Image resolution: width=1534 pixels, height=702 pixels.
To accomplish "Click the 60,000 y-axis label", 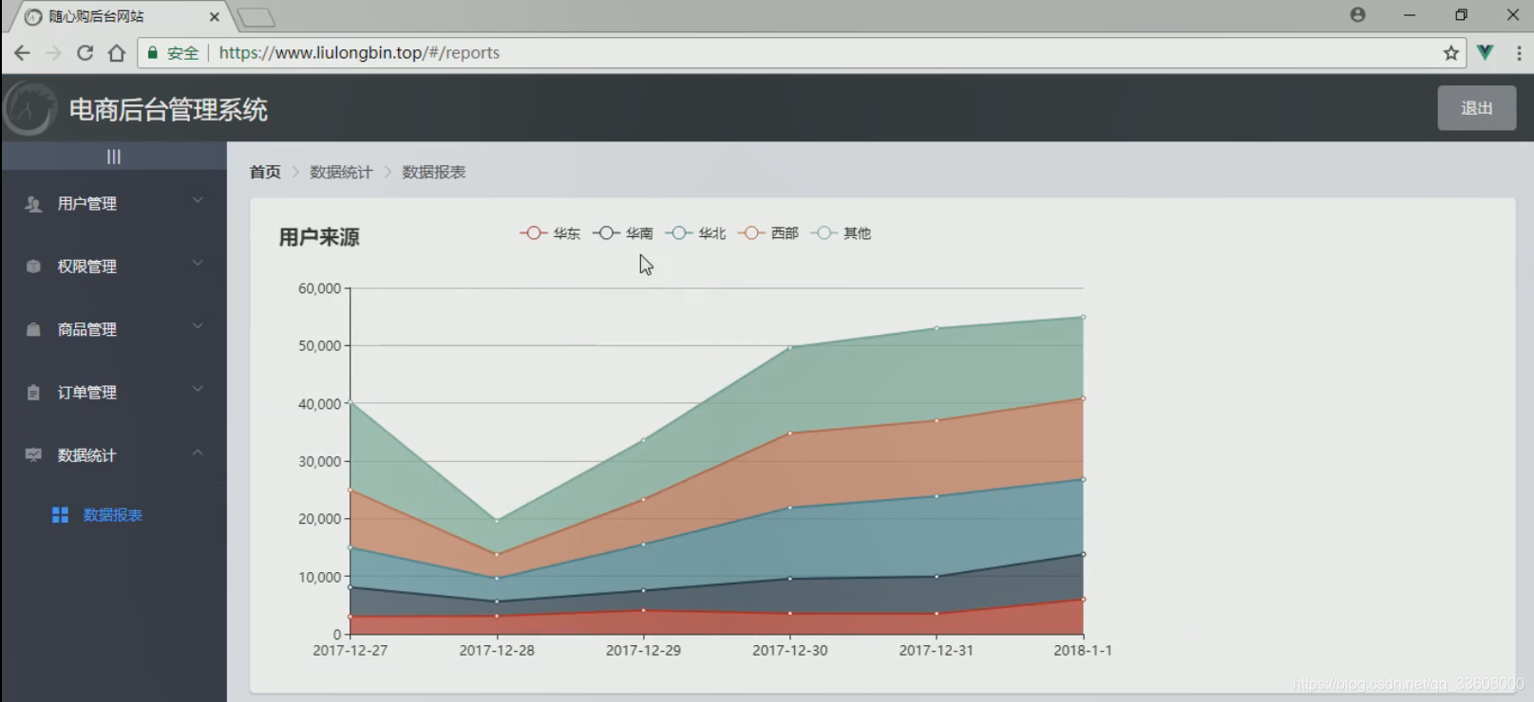I will 319,288.
